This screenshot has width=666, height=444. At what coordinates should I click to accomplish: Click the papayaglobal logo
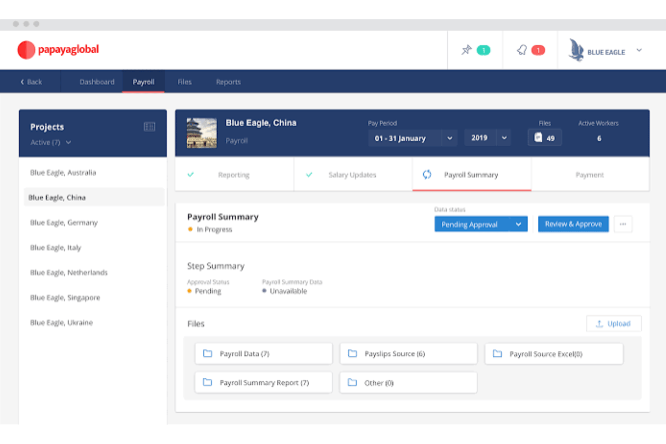tap(58, 49)
